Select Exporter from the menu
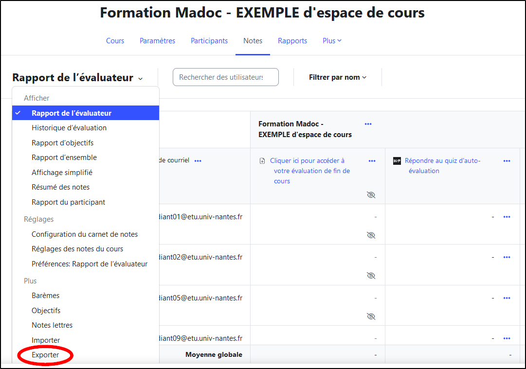 coord(45,355)
